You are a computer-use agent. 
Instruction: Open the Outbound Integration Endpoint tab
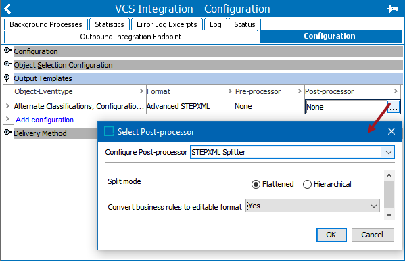[131, 37]
